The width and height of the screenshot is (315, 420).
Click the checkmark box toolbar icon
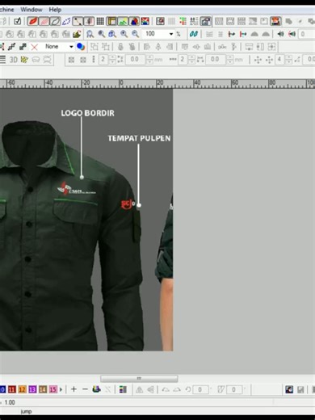[17, 21]
